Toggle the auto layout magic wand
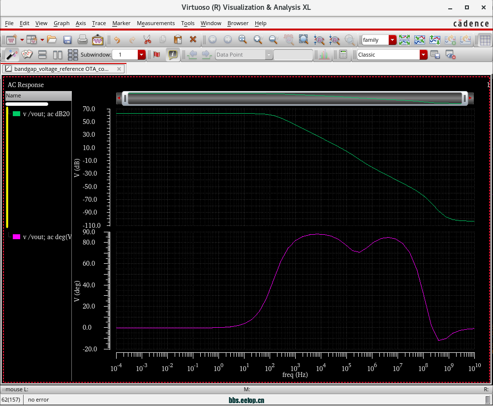 [x=12, y=55]
